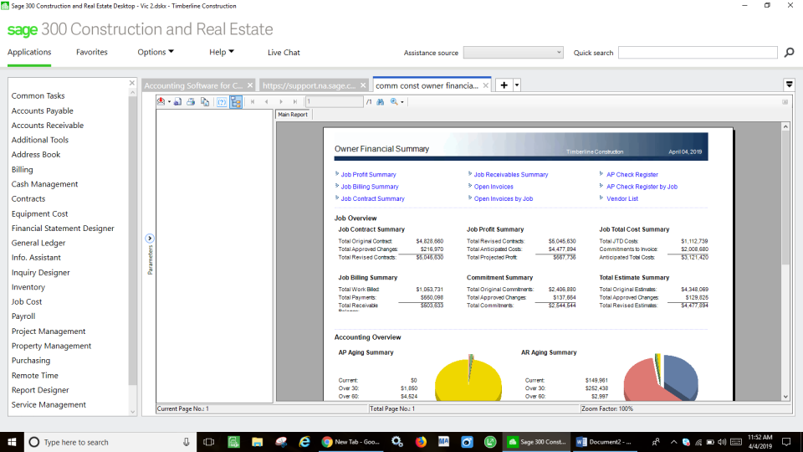803x452 pixels.
Task: Open Report Designer in sidebar
Action: click(x=40, y=390)
